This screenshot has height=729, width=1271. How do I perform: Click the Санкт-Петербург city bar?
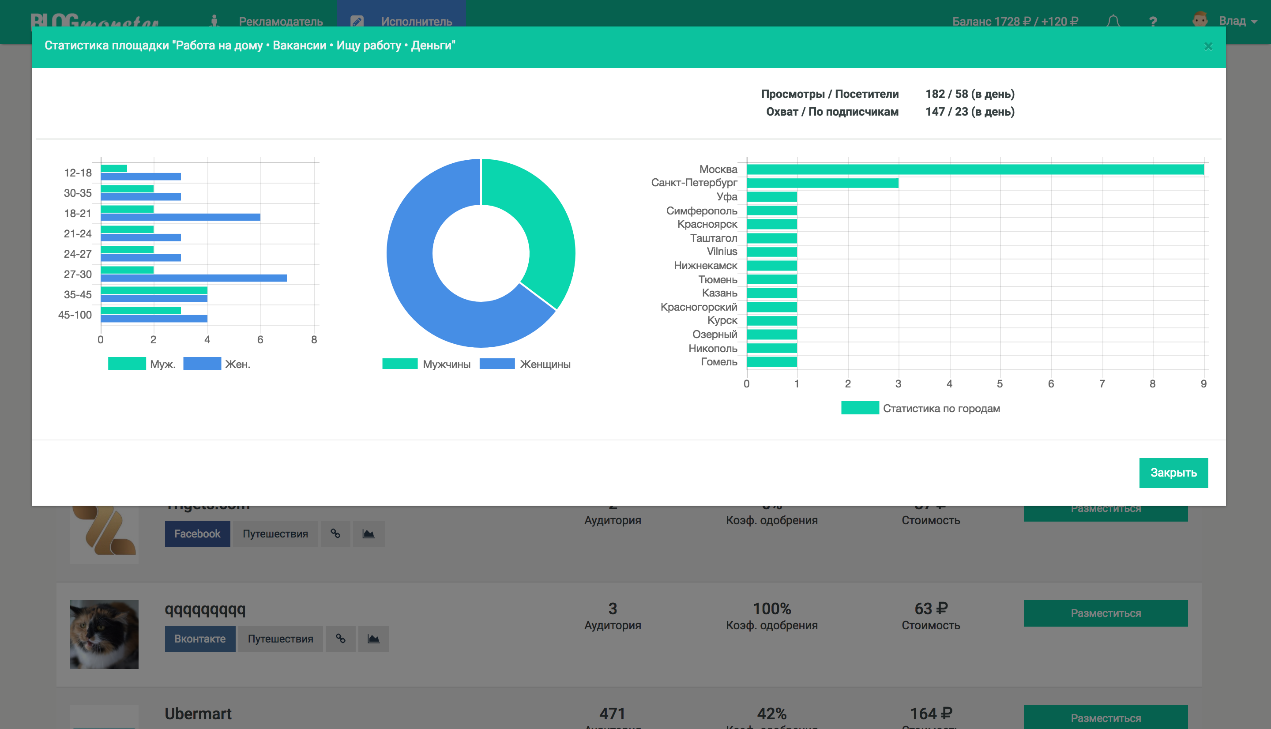click(823, 183)
